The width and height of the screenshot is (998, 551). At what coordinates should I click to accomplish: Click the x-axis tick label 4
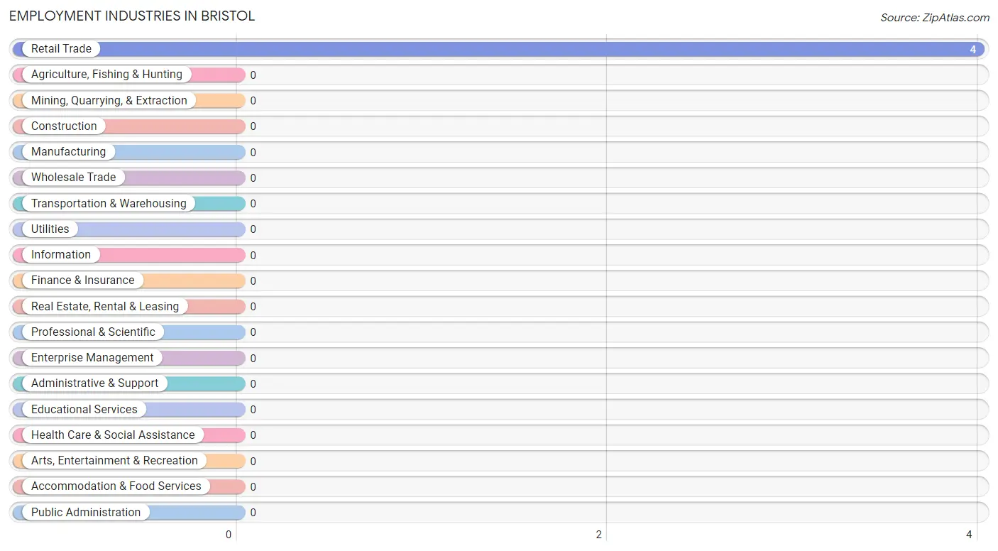tap(970, 535)
